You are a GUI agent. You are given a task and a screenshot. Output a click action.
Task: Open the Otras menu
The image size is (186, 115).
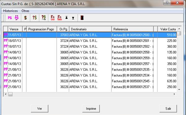[x=25, y=11]
